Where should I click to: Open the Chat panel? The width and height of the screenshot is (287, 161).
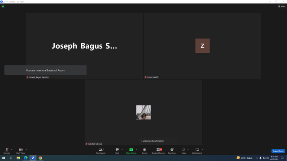point(117,151)
